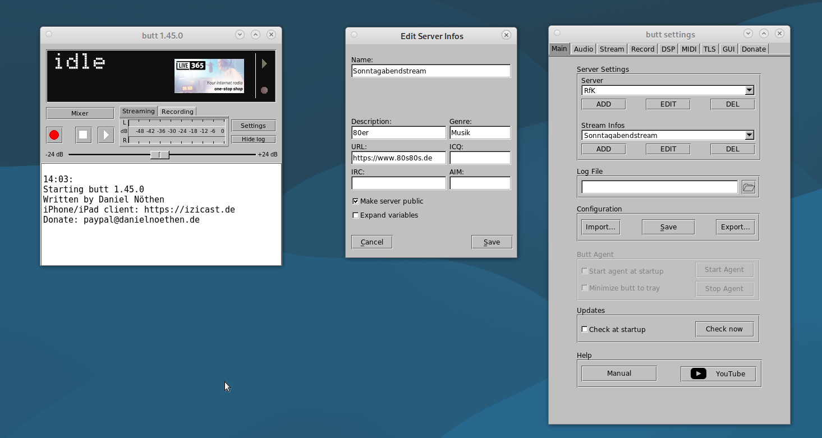Click the Hide log button
The image size is (822, 438).
point(253,139)
